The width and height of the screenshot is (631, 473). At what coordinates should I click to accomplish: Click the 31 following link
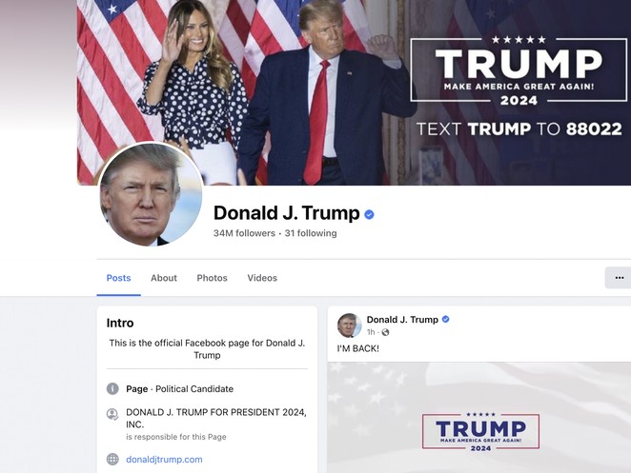311,233
